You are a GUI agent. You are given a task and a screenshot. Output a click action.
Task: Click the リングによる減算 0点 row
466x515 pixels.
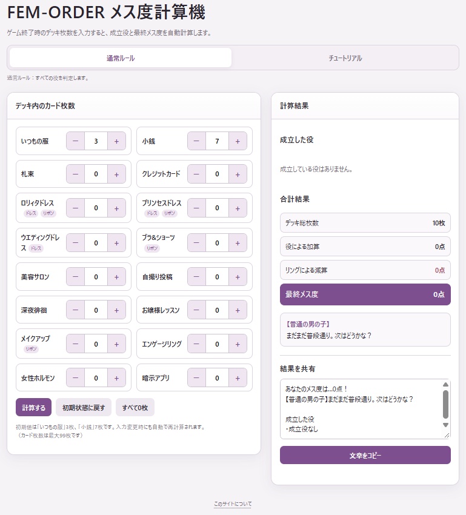[365, 270]
